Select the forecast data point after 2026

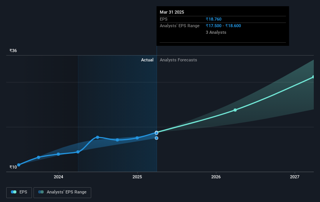point(235,110)
